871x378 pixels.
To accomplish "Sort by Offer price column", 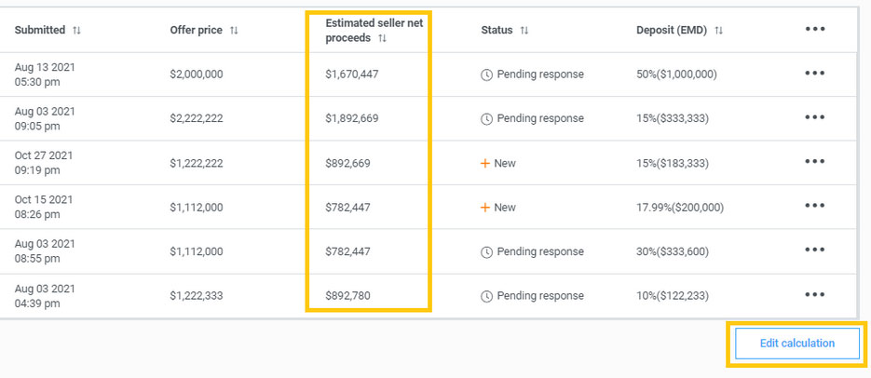I will pos(234,31).
